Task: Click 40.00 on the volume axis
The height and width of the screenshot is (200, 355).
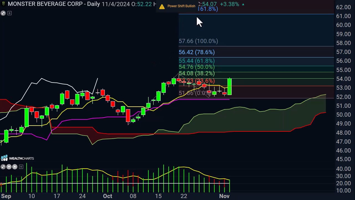Action: (x=343, y=169)
